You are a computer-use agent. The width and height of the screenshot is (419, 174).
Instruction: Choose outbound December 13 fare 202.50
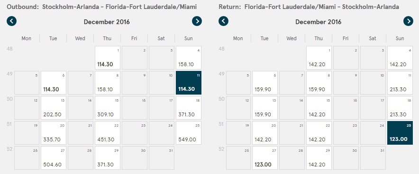tap(54, 108)
